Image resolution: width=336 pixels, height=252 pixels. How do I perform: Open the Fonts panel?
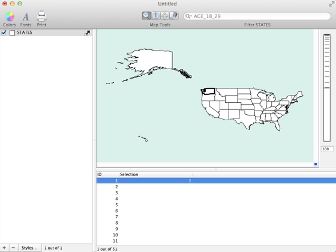point(25,17)
